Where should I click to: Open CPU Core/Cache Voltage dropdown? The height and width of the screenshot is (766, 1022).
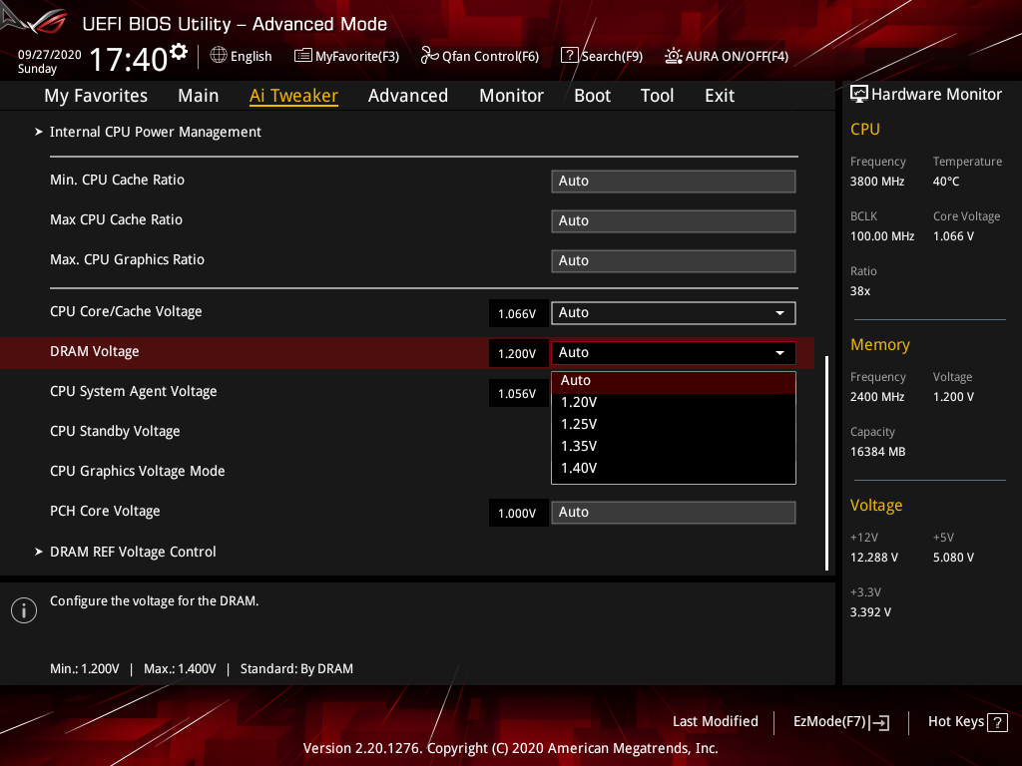[674, 312]
